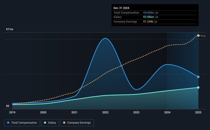Click the Total Compensation tooltip row label
Screen dimensions: 210x130
coord(126,13)
